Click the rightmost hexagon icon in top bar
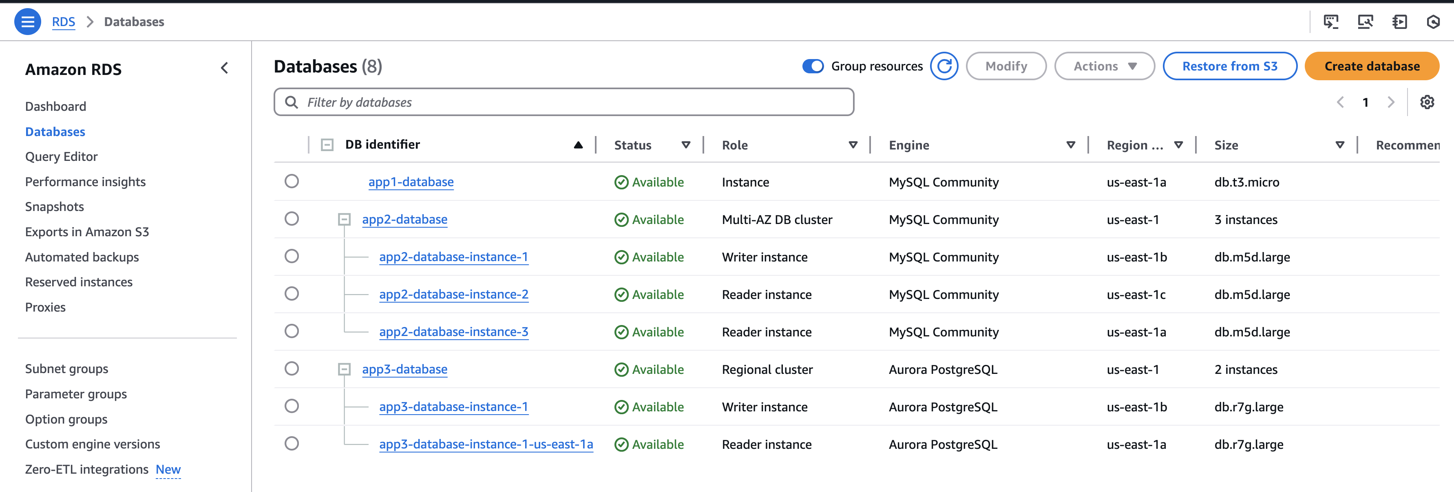1454x492 pixels. pyautogui.click(x=1433, y=22)
